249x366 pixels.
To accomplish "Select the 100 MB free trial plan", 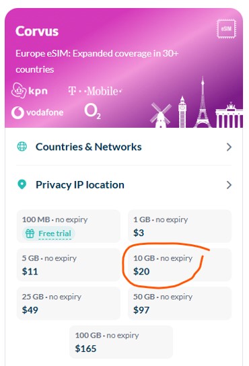I will (x=69, y=226).
